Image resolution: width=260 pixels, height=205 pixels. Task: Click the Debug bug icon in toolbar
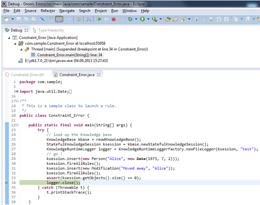130,19
